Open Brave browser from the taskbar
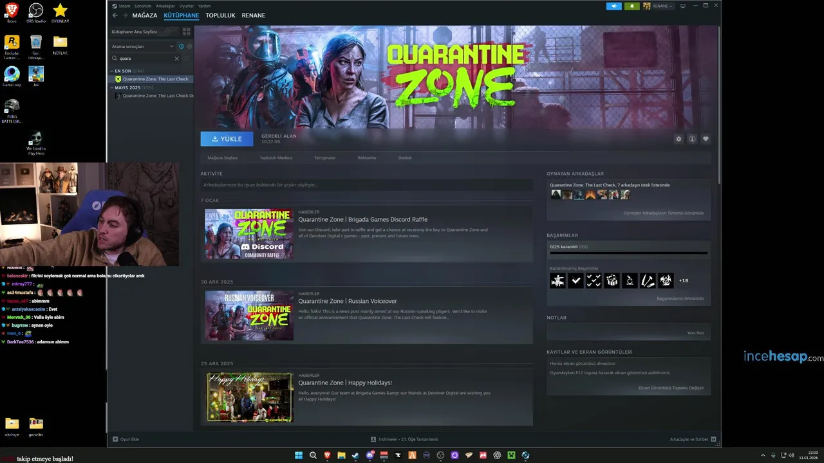Image resolution: width=824 pixels, height=463 pixels. click(327, 455)
